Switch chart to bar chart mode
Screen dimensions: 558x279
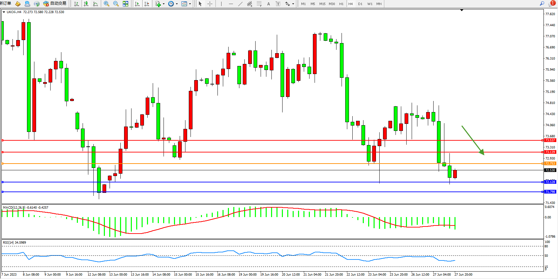click(77, 4)
